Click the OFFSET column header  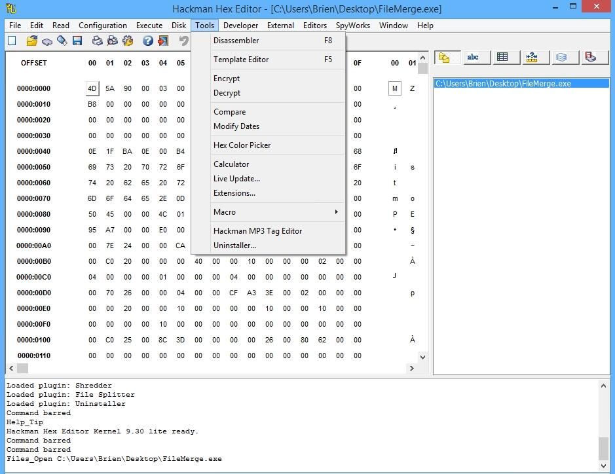(34, 63)
